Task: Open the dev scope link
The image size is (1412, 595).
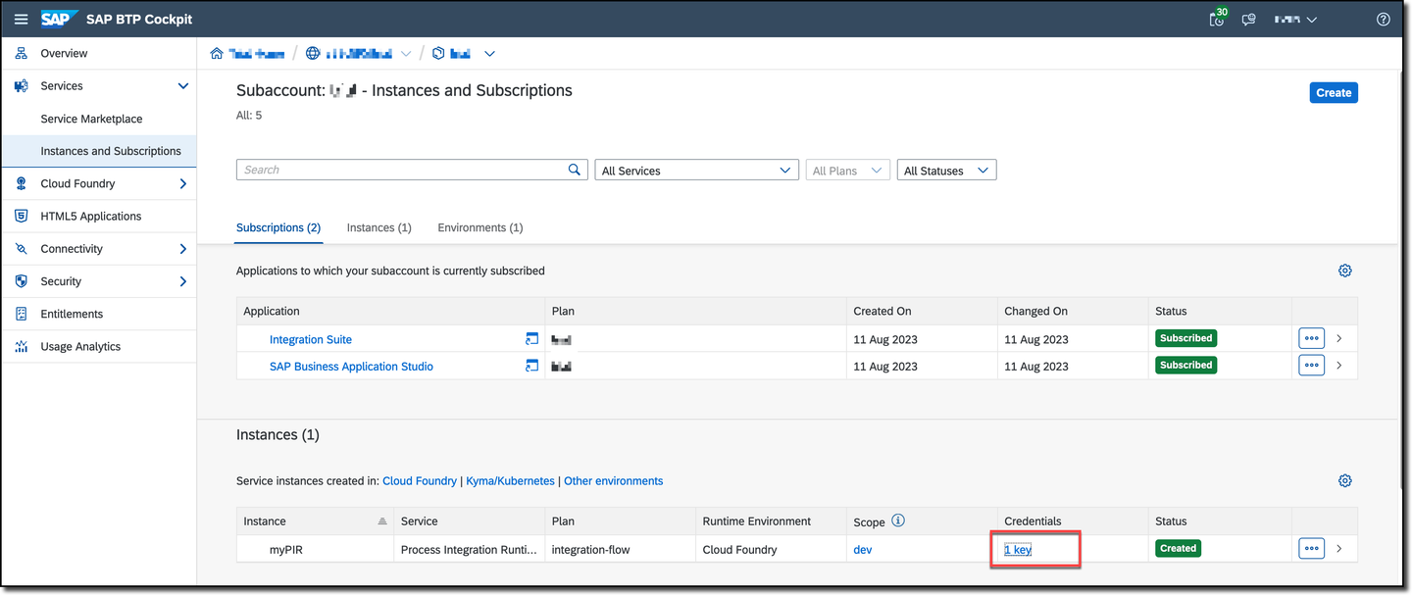Action: (863, 549)
